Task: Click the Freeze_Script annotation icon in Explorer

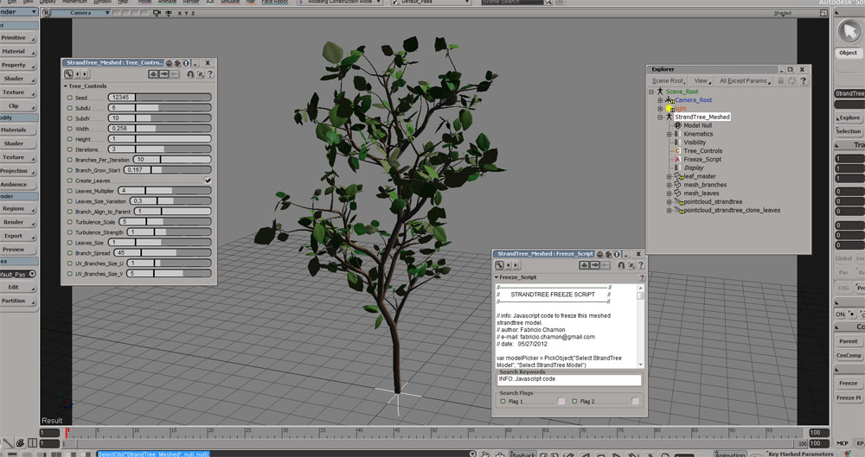Action: tap(677, 160)
